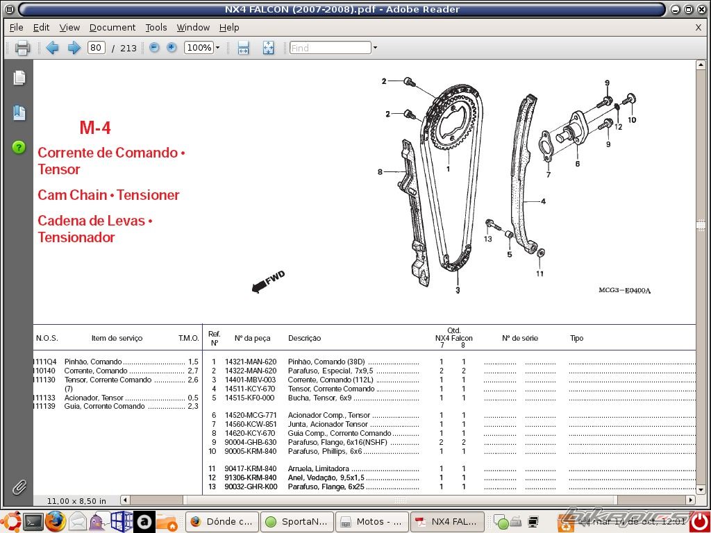Click the monitor display tray icon
711x533 pixels.
[533, 522]
